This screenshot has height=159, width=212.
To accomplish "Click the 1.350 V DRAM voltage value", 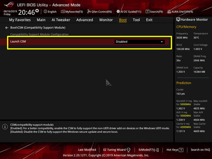I will 181,72.
